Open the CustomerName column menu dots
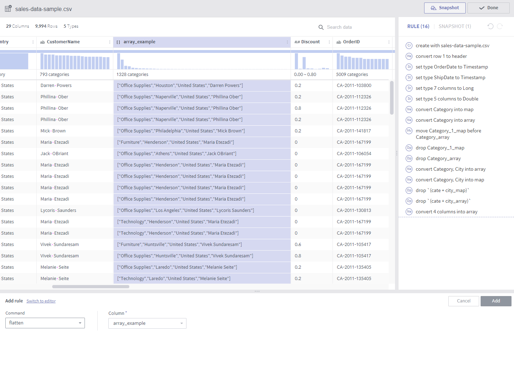This screenshot has width=514, height=383. [x=110, y=42]
